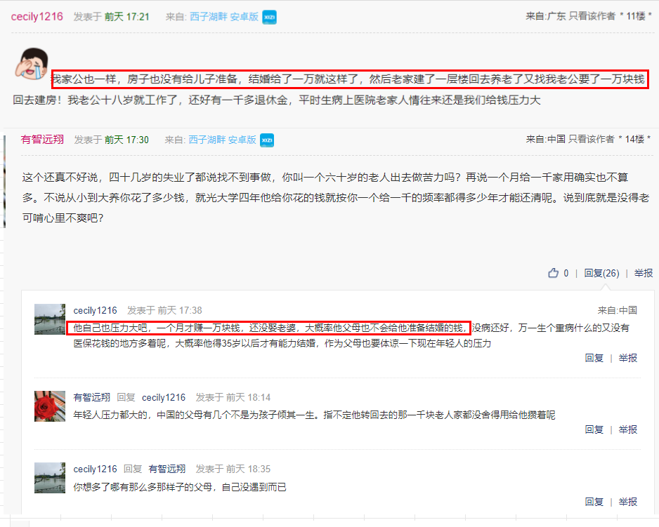
Task: Click the app badge icon on floor 11
Action: point(269,18)
